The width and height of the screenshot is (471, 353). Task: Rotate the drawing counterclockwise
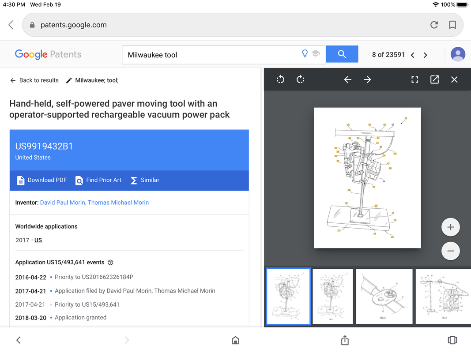click(x=281, y=79)
